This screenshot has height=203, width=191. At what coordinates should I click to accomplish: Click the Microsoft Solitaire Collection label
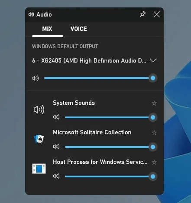92,133
